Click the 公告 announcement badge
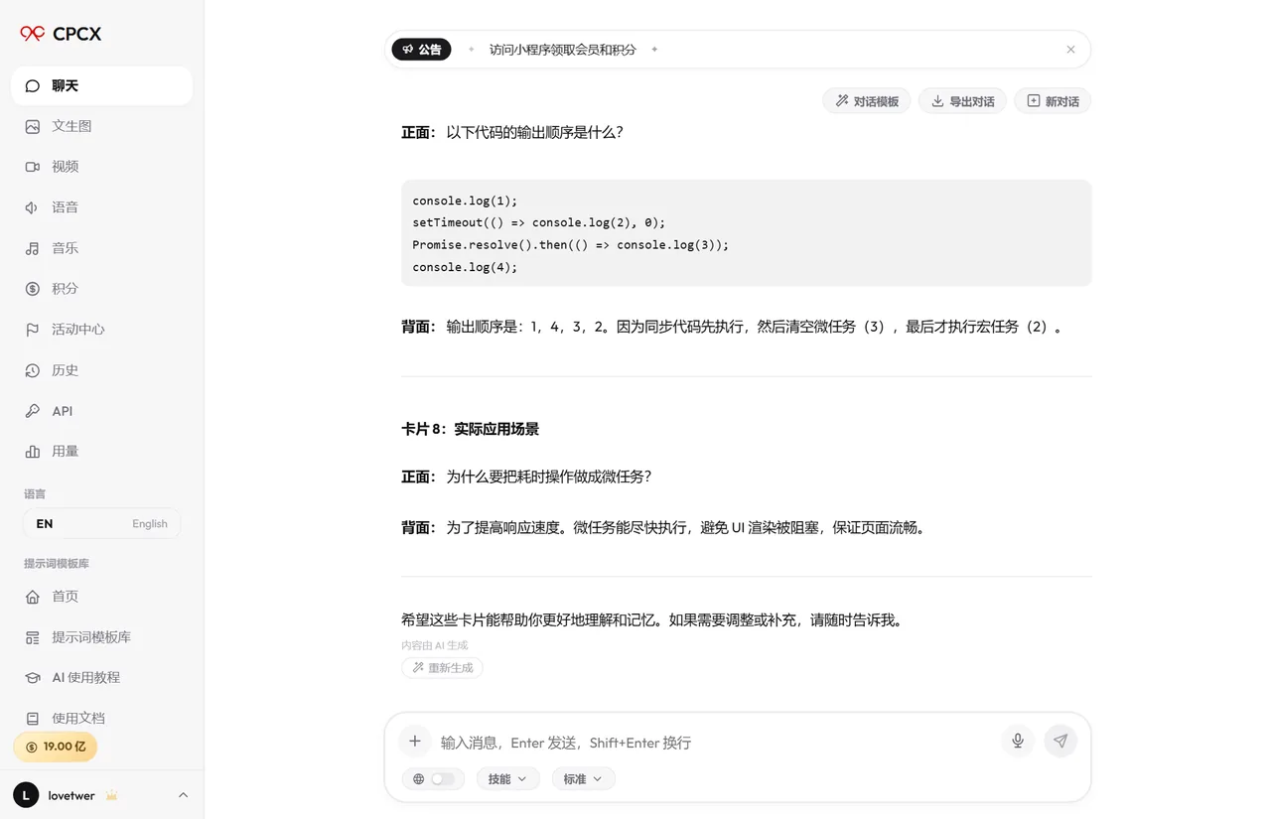This screenshot has width=1271, height=819. tap(421, 50)
